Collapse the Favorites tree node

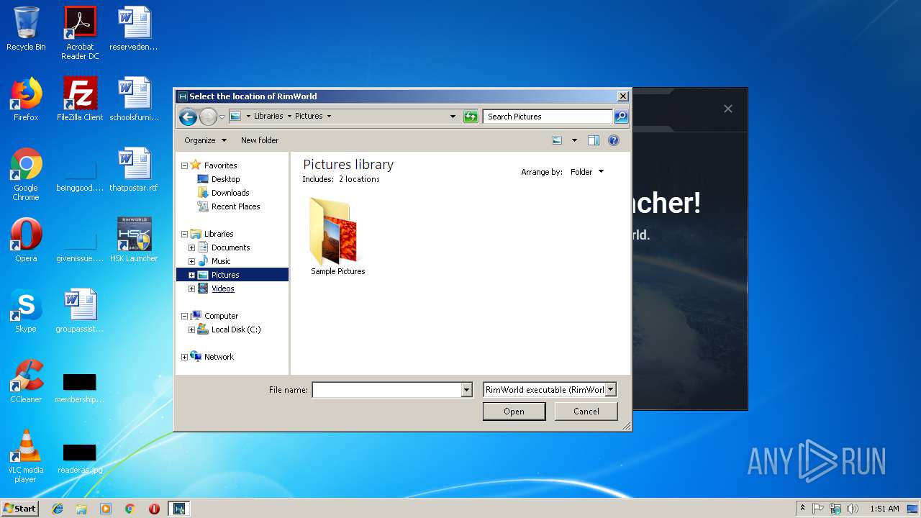pyautogui.click(x=184, y=165)
